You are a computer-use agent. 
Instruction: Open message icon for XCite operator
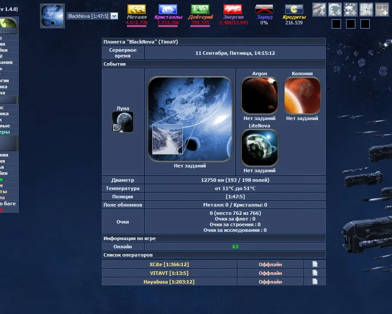(315, 264)
